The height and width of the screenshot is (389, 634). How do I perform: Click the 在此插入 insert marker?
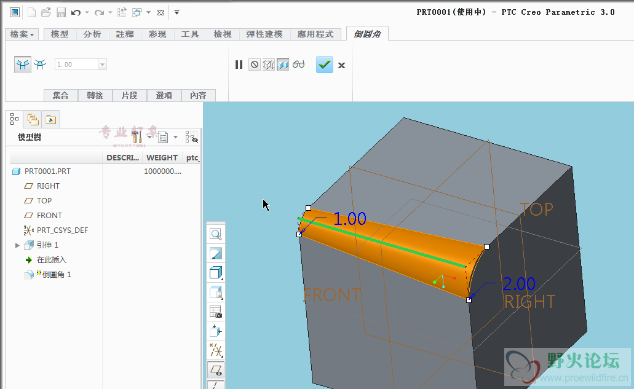pos(52,260)
